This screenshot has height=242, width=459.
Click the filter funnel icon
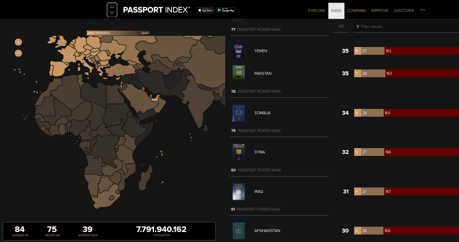(x=358, y=27)
